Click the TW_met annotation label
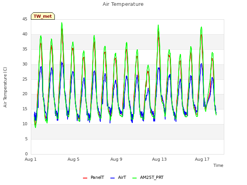Viewport: 247px width, 185px height. click(43, 16)
